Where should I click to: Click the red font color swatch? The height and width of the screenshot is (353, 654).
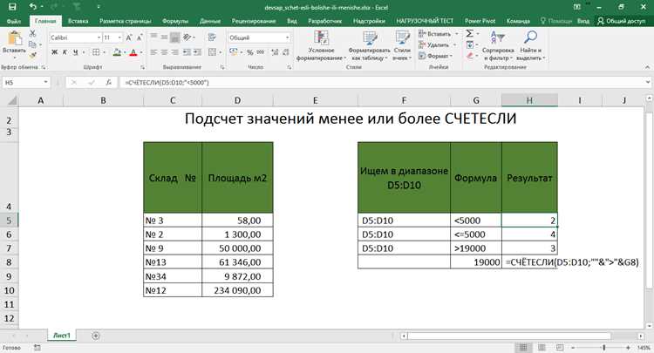click(x=133, y=52)
